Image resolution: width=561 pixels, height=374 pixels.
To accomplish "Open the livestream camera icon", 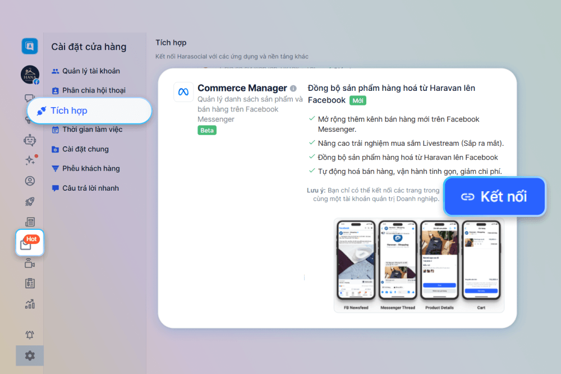I will tap(30, 264).
